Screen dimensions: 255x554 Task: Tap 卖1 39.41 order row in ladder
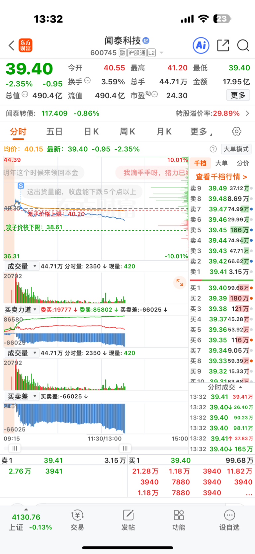[221, 272]
